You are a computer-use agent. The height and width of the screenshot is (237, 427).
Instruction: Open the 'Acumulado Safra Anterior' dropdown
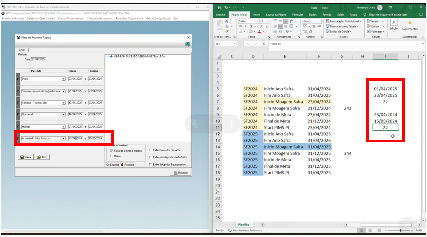63,139
